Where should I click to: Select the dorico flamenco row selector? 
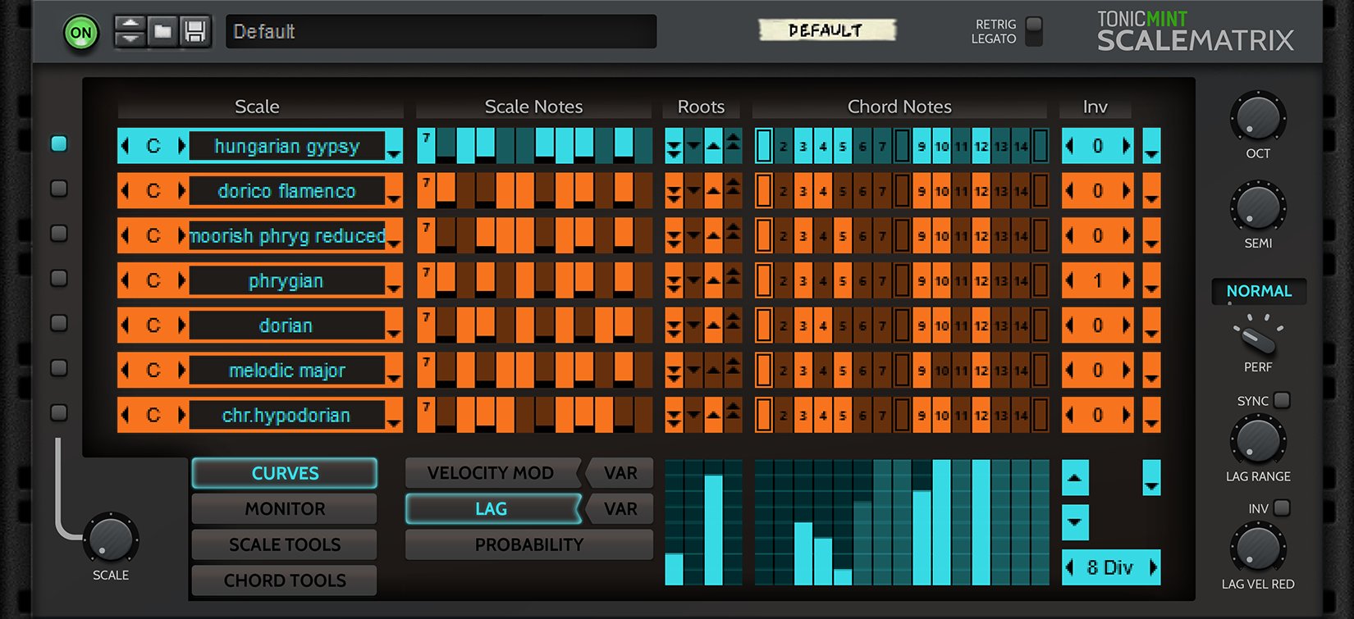click(59, 189)
